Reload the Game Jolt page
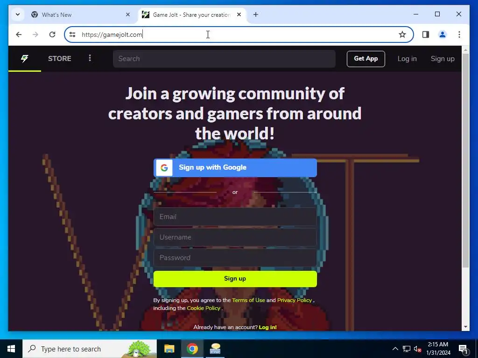Image resolution: width=478 pixels, height=358 pixels. (x=52, y=34)
